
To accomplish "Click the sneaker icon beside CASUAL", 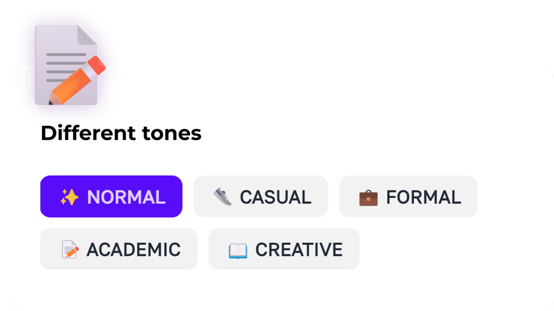I will click(223, 197).
